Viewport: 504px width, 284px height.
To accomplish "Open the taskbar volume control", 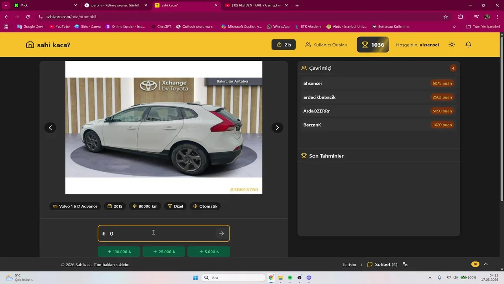I will coord(456,278).
